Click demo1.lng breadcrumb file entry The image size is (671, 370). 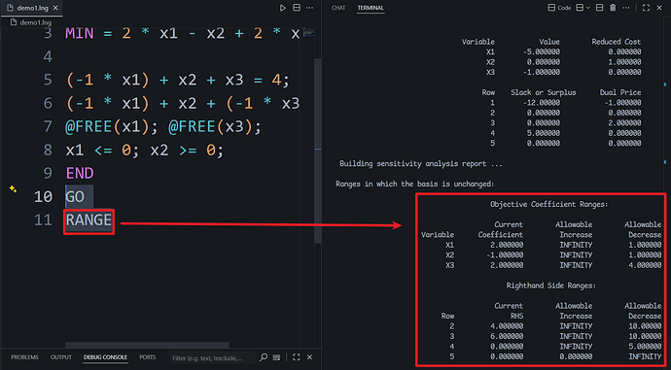pos(31,22)
